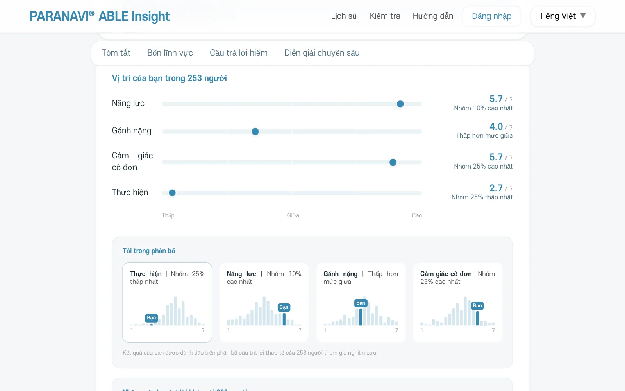Open the PARANAVI ABLE Insight home logo

(100, 16)
